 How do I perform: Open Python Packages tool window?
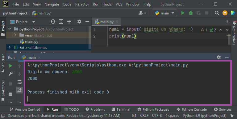[153, 109]
